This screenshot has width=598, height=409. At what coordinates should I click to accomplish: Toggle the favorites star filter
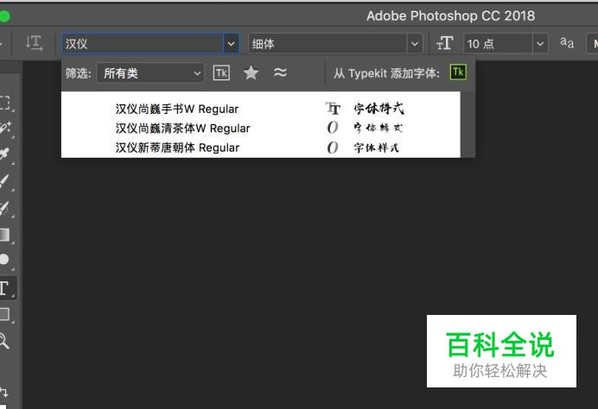[x=251, y=72]
